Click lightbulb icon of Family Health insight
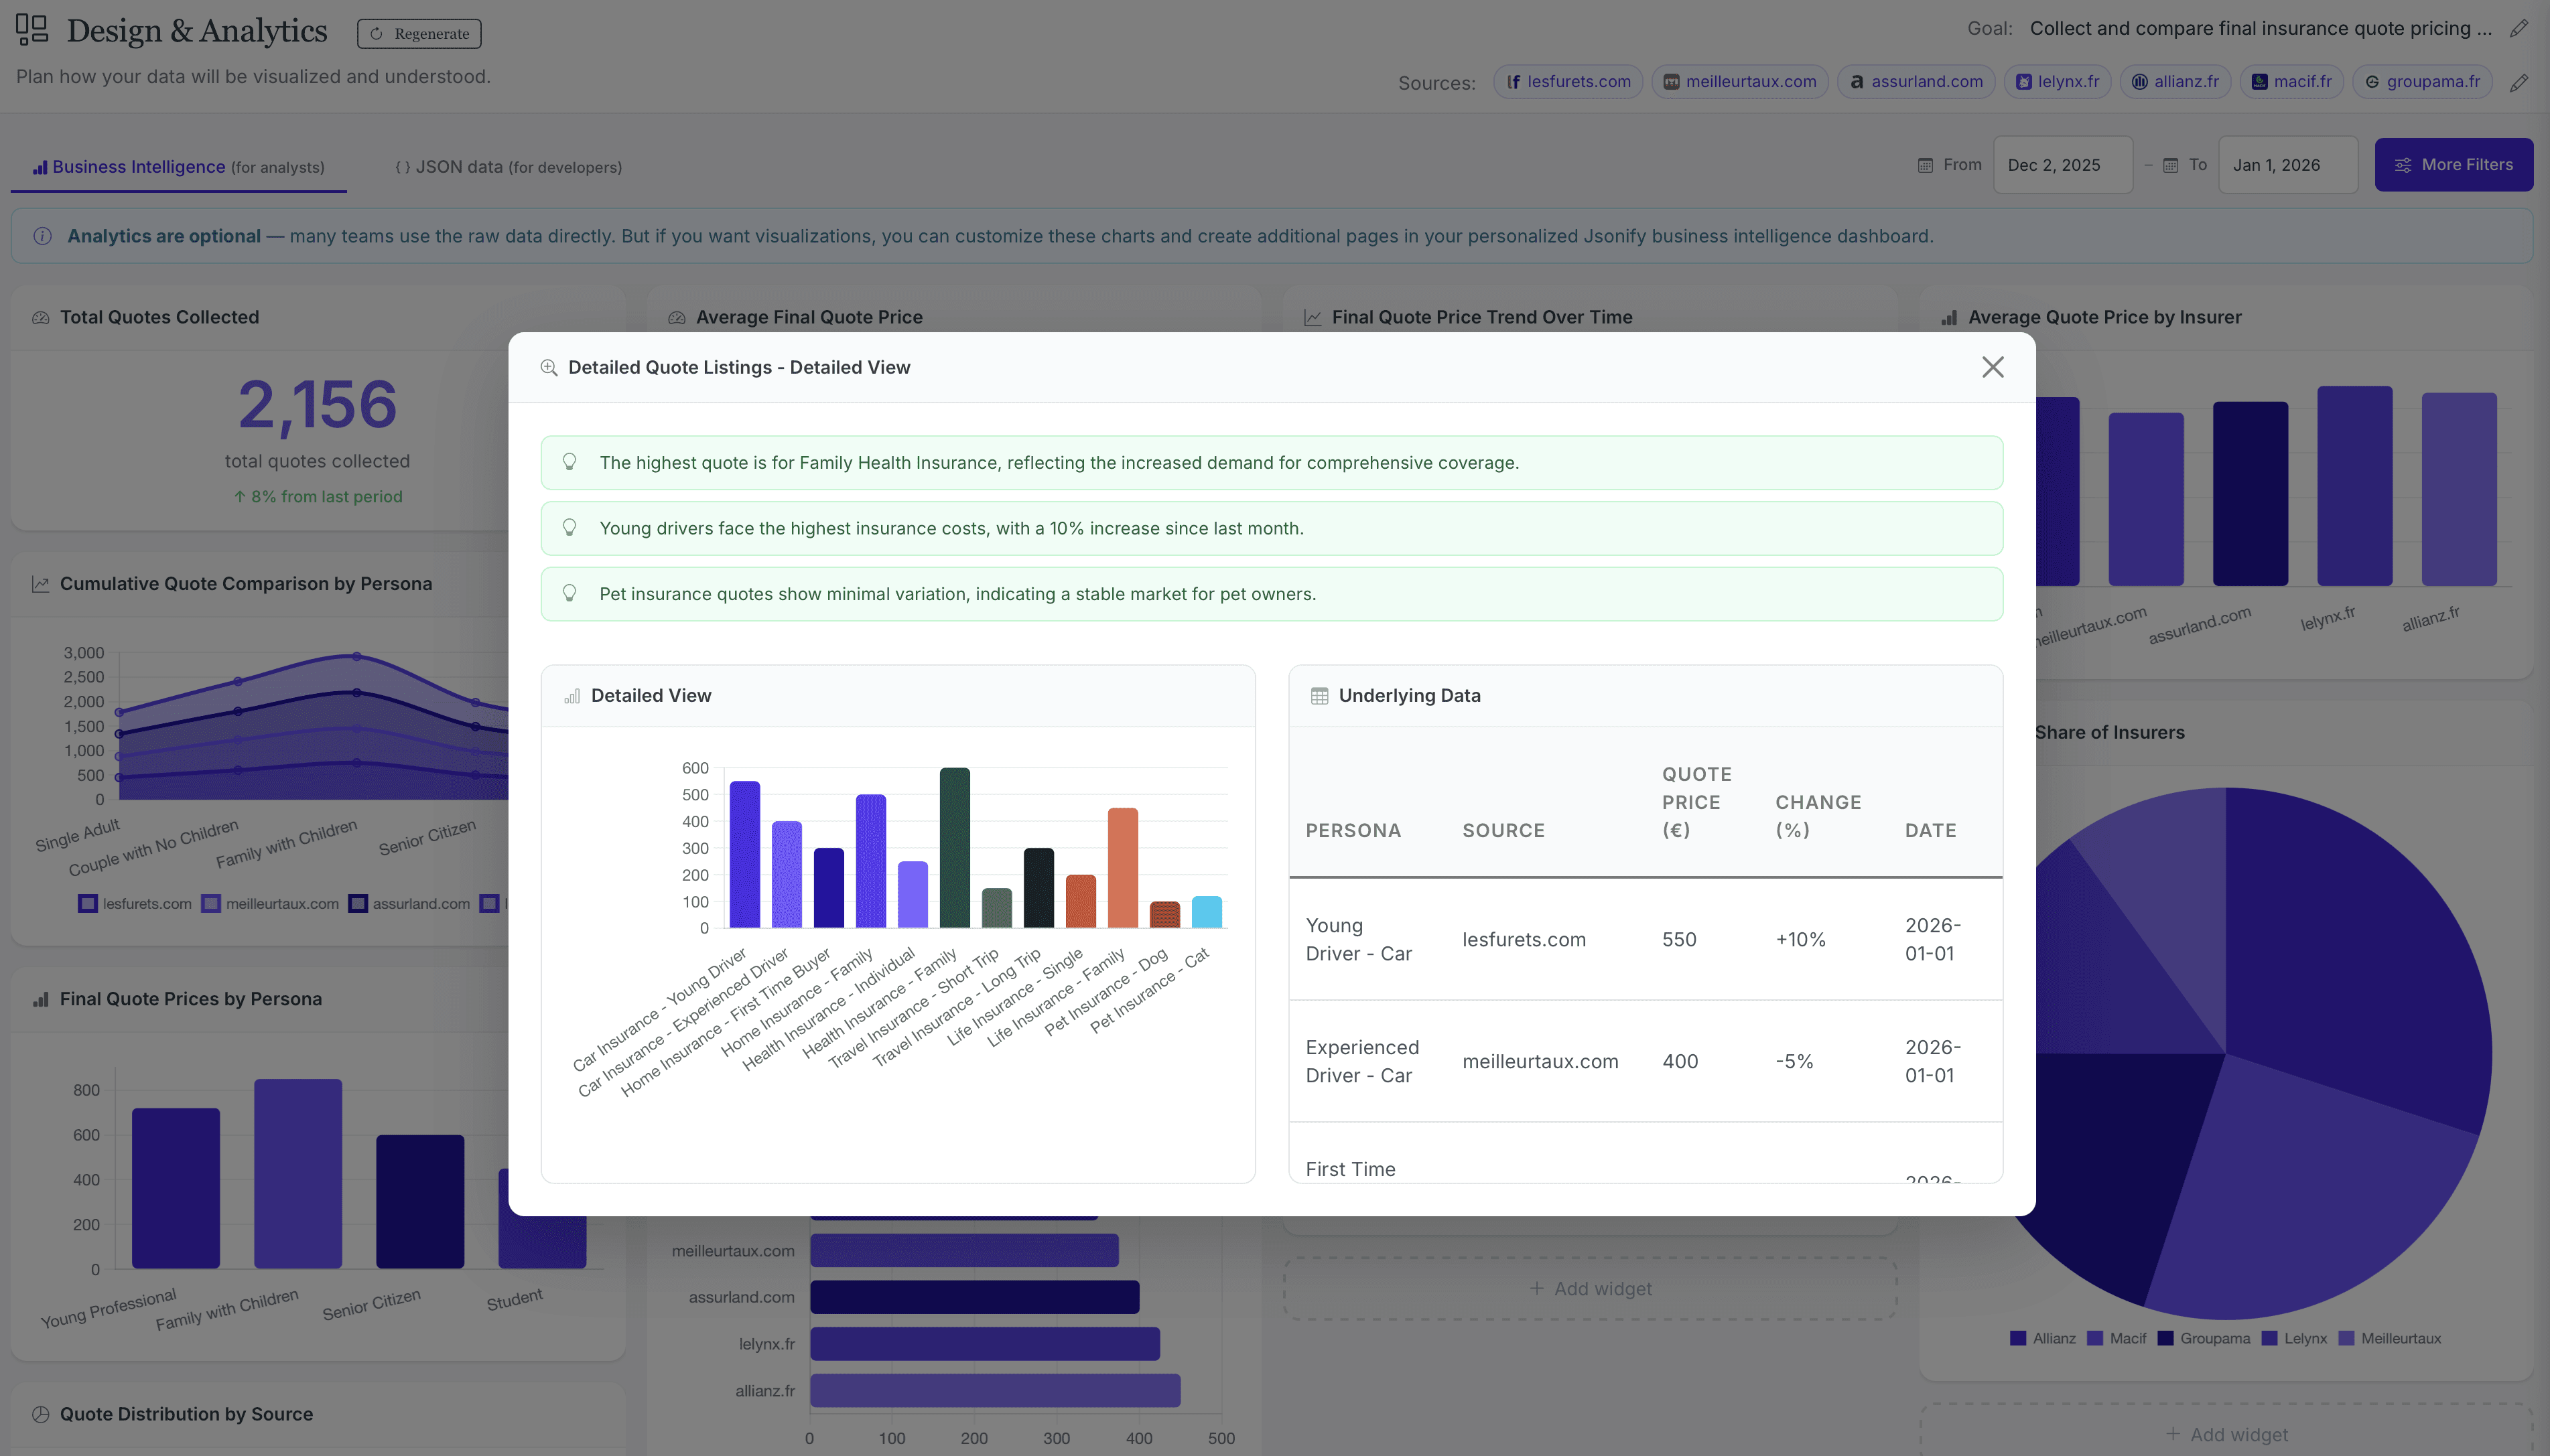Viewport: 2550px width, 1456px height. click(569, 462)
